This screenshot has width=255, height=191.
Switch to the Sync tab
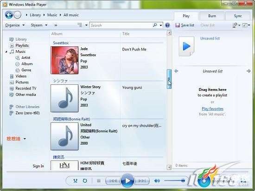(x=238, y=16)
